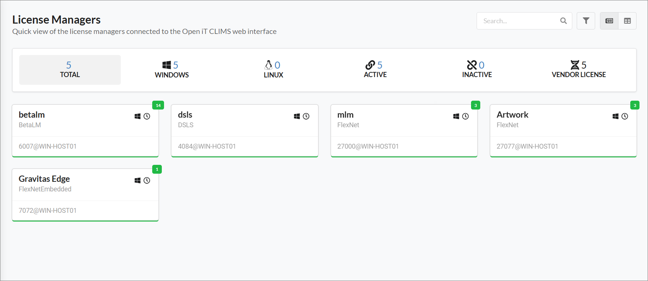This screenshot has width=648, height=281.
Task: Select the 7072@WIN-HOST01 address text
Action: pyautogui.click(x=48, y=211)
